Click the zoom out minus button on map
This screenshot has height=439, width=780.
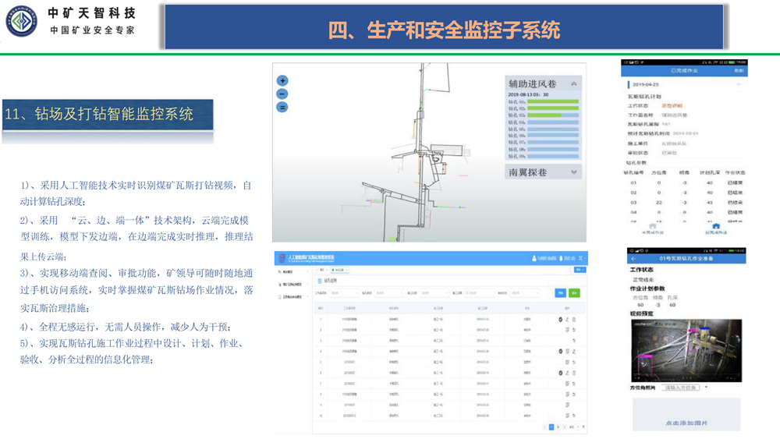(x=282, y=94)
